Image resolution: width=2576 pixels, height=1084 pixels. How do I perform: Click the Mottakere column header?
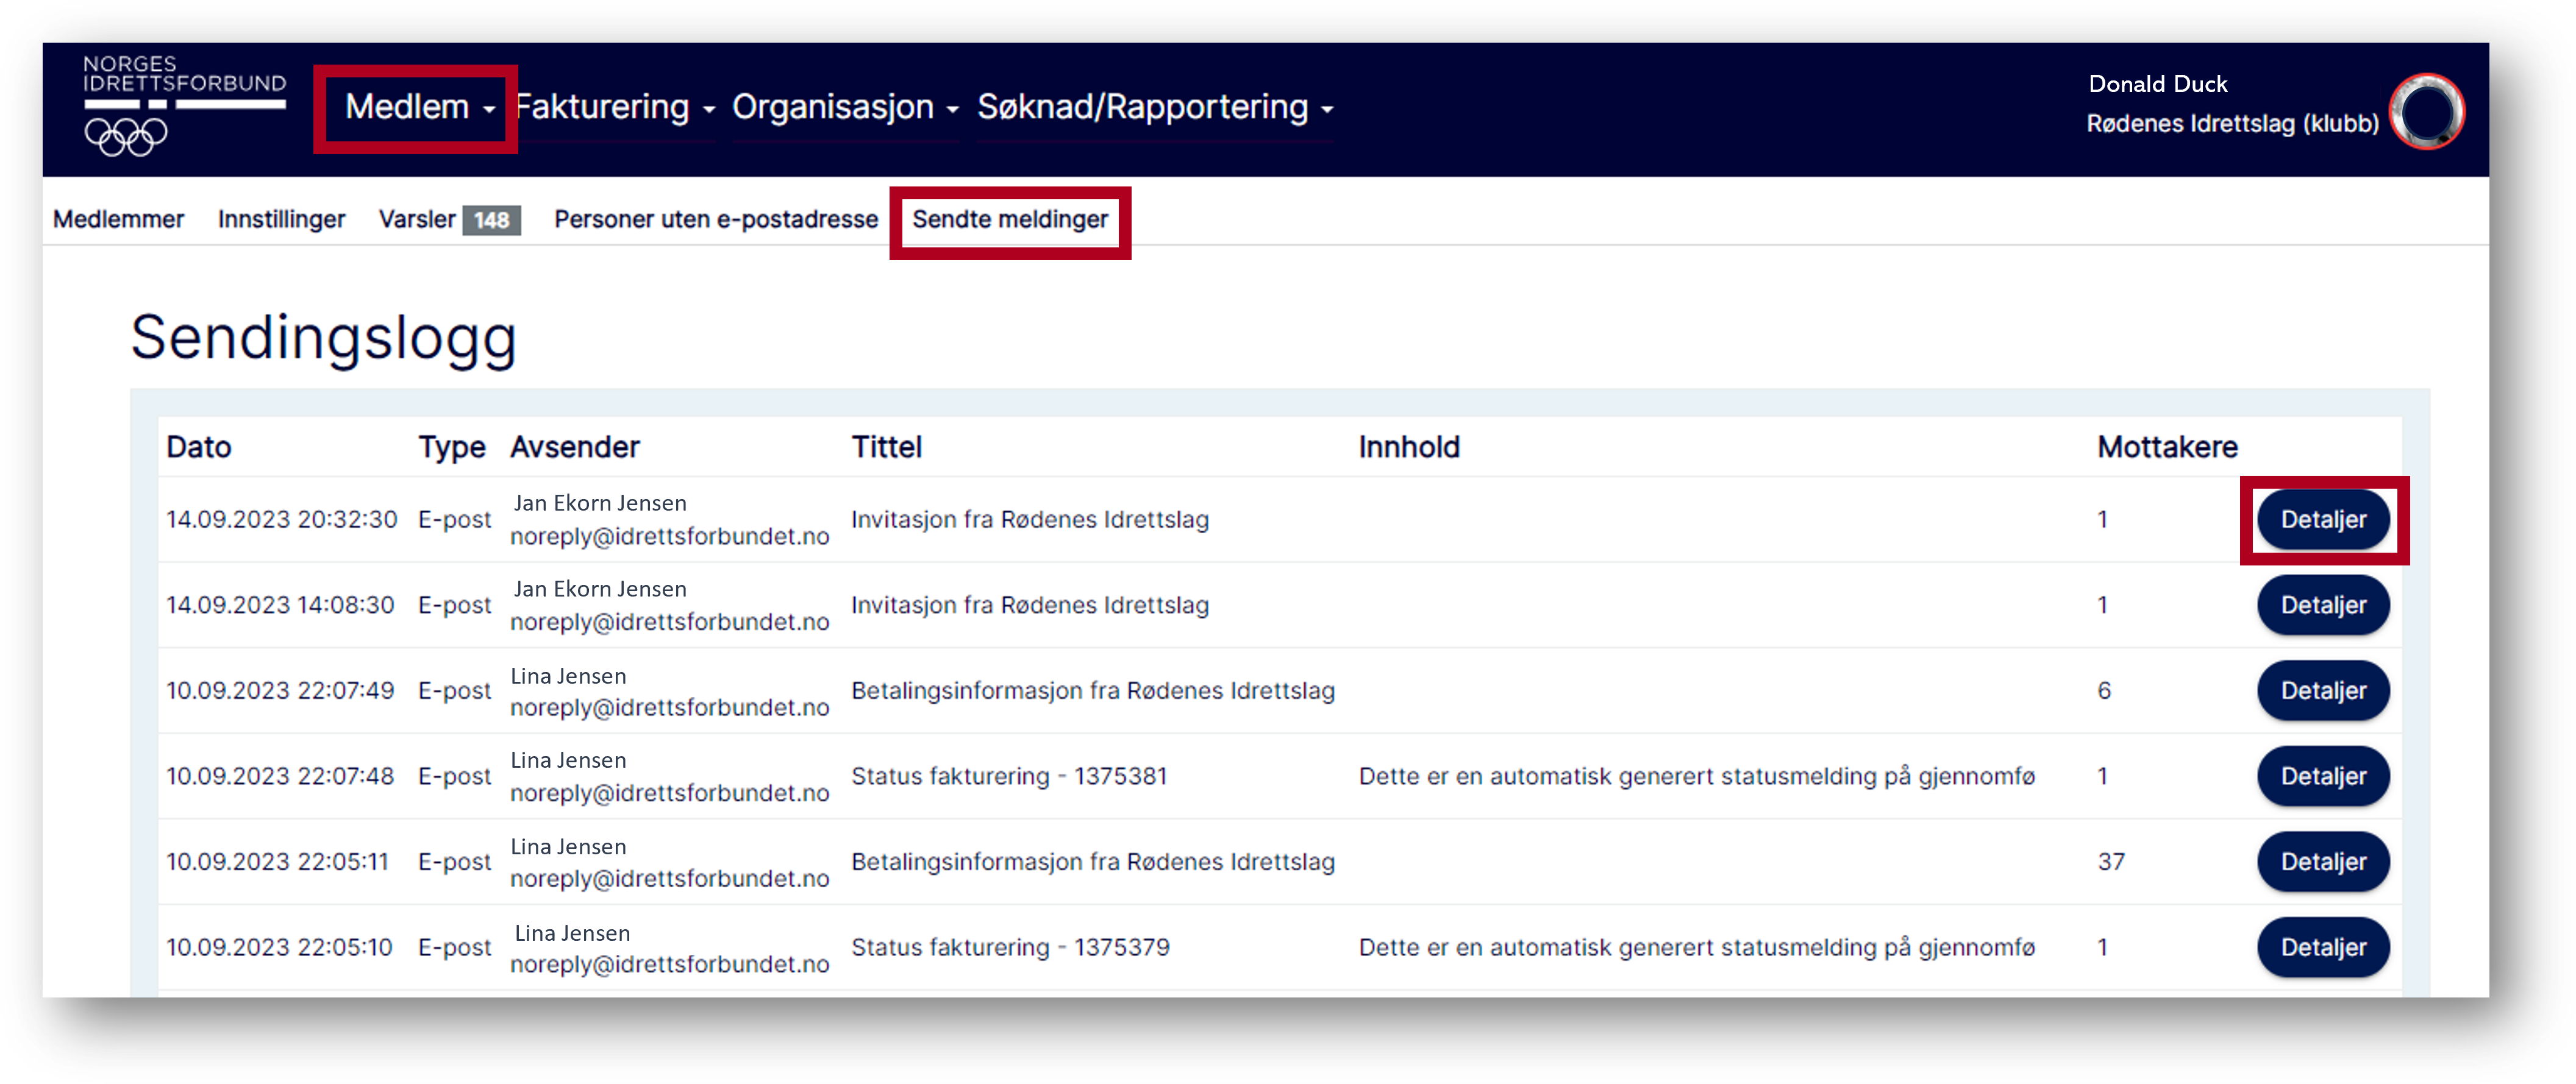[2167, 447]
